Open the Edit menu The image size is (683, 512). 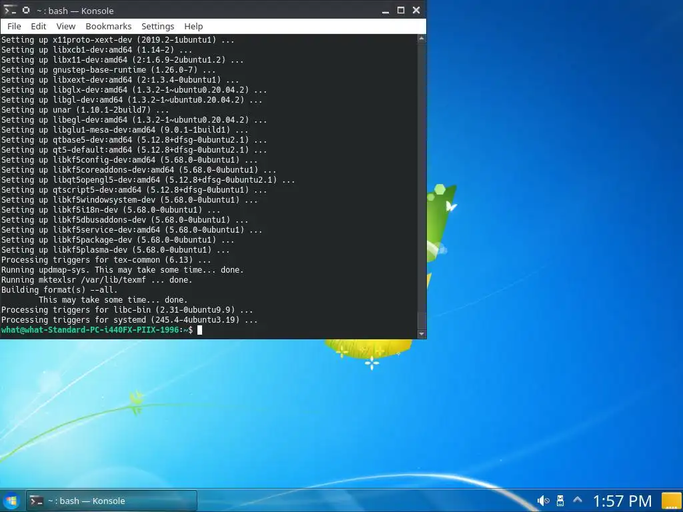point(38,26)
